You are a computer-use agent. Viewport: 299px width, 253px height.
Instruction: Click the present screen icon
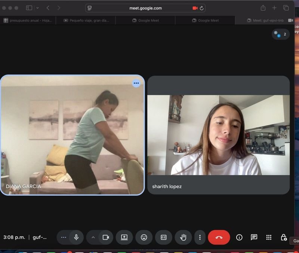coord(124,237)
